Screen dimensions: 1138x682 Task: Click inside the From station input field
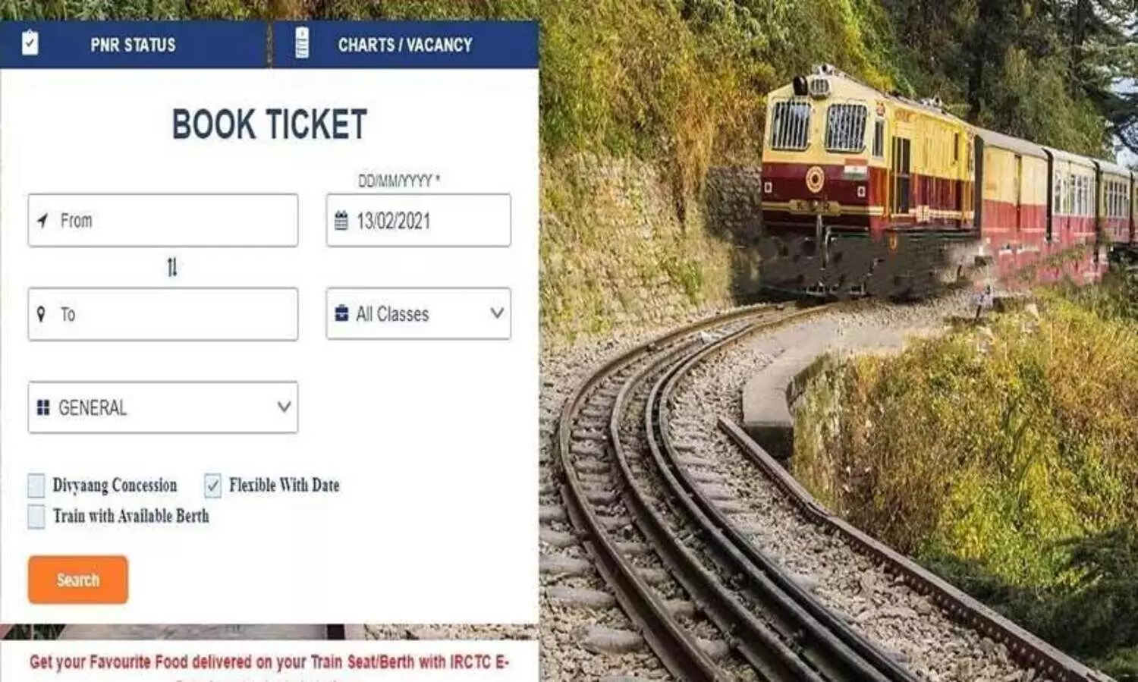(x=163, y=220)
